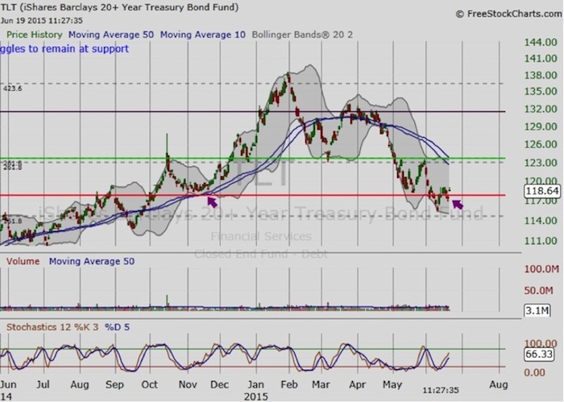564x402 pixels.
Task: Click the 0.00 stochastic axis label
Action: (535, 372)
